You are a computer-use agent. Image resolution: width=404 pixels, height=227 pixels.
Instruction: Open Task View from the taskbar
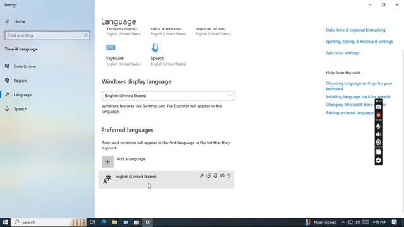(x=92, y=223)
